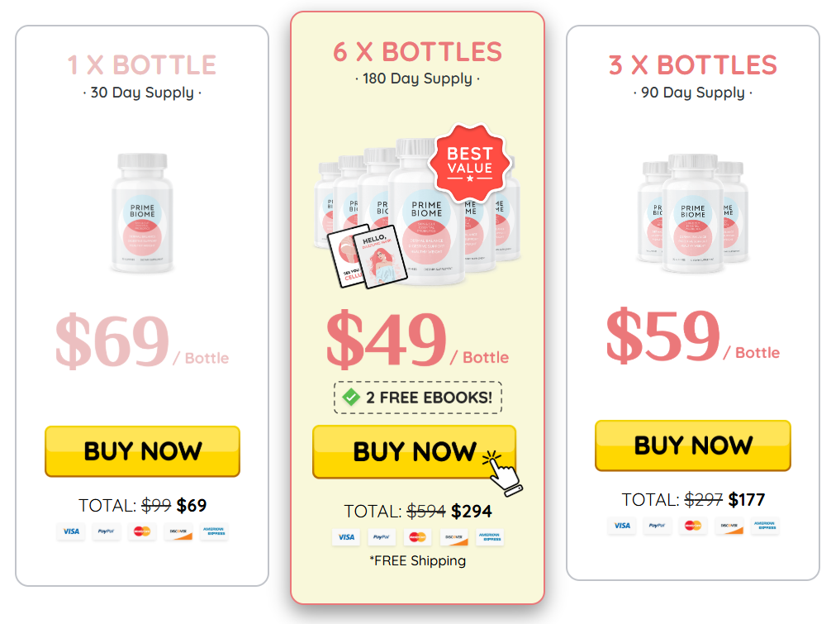Click the Visa icon under 1 bottle offer
This screenshot has height=624, width=831.
[71, 531]
